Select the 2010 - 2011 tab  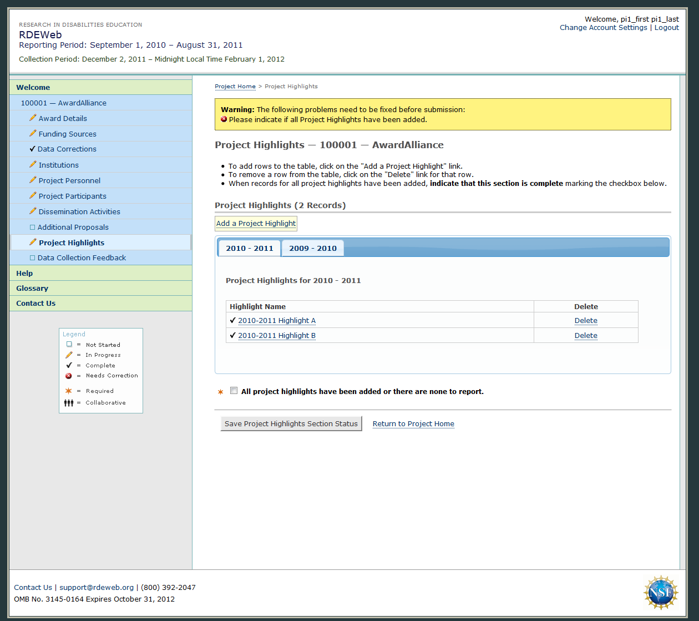pos(250,248)
